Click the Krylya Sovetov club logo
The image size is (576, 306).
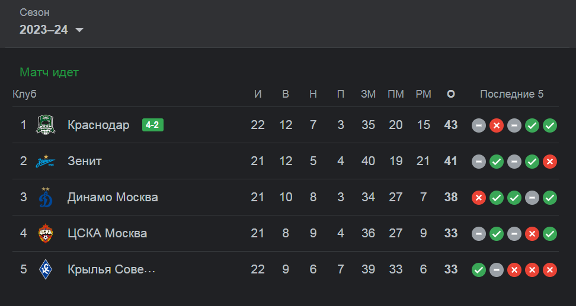(x=46, y=269)
